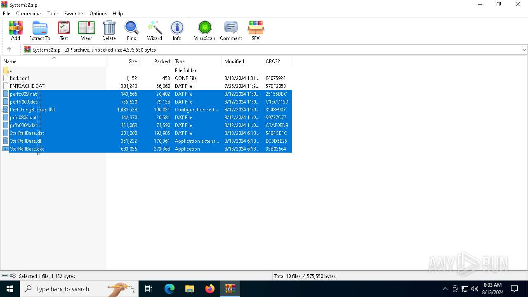Image resolution: width=528 pixels, height=297 pixels.
Task: Open the Options menu
Action: 98,14
